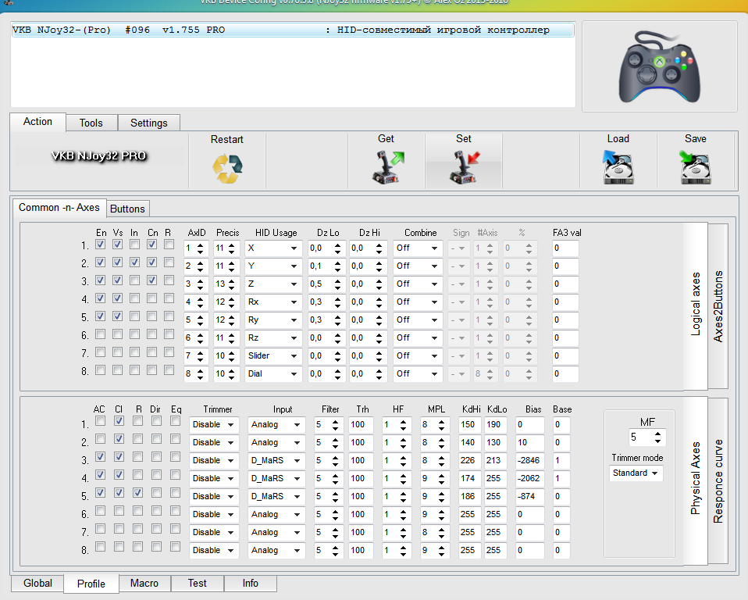
Task: Select the Common -n- Axes tab
Action: point(59,208)
